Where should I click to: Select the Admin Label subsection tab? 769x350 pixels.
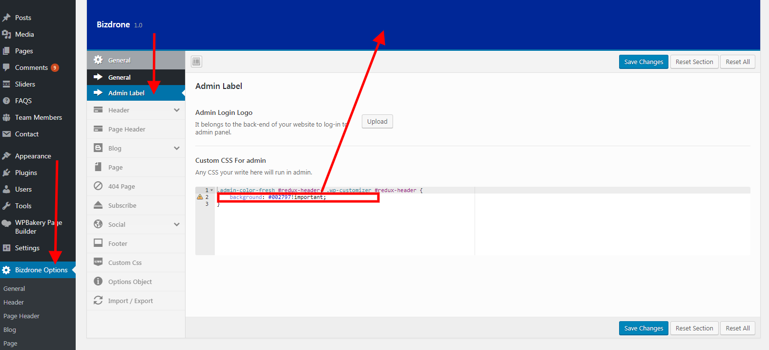pyautogui.click(x=136, y=93)
